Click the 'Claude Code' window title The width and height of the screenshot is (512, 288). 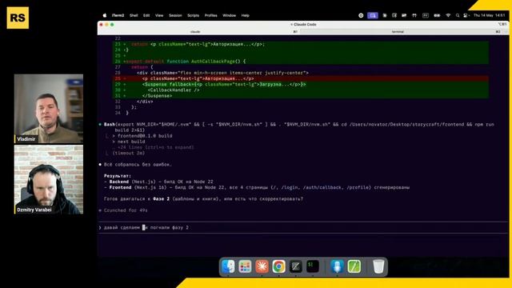(303, 25)
